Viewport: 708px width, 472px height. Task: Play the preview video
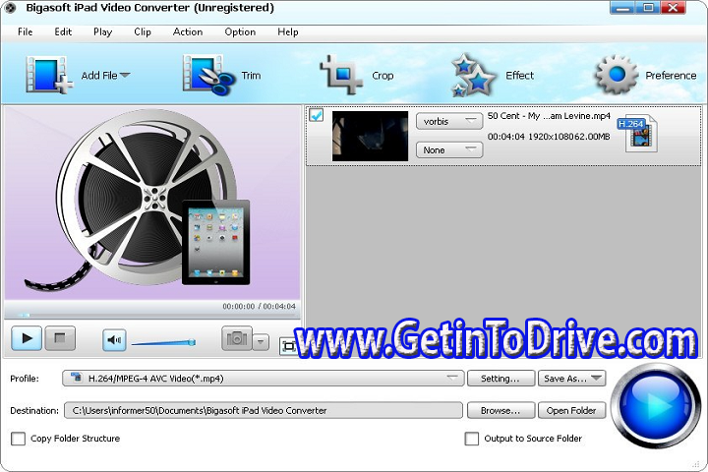(x=27, y=338)
